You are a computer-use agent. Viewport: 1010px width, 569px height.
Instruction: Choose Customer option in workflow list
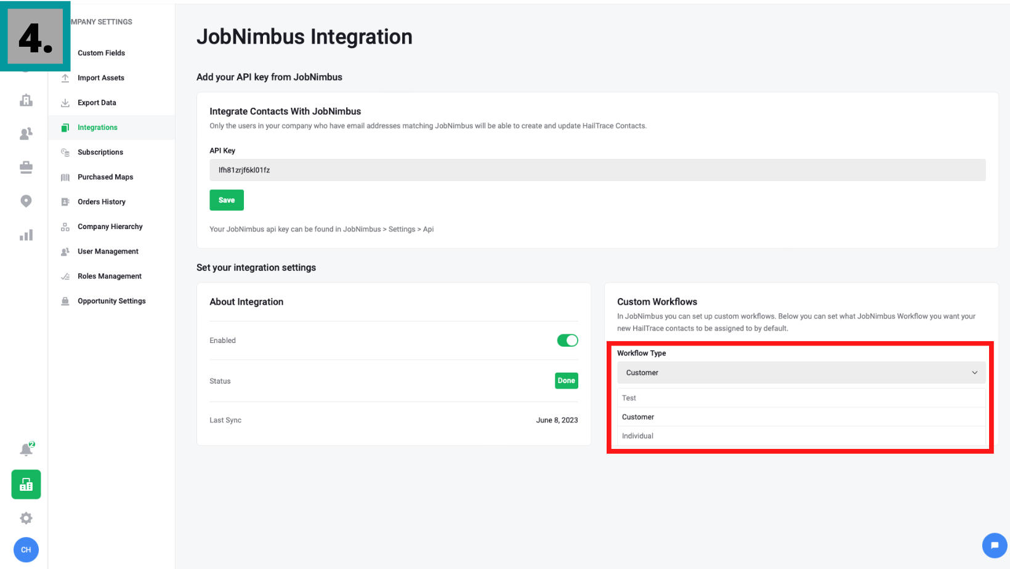[801, 417]
